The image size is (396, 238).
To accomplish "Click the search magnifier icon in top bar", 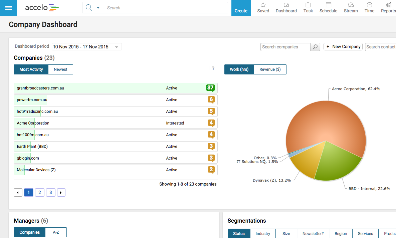I will 88,8.
